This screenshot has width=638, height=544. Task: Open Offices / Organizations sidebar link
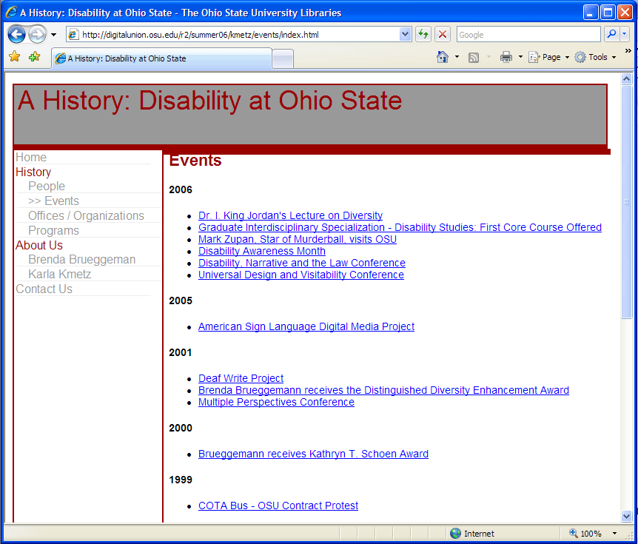[x=86, y=215]
